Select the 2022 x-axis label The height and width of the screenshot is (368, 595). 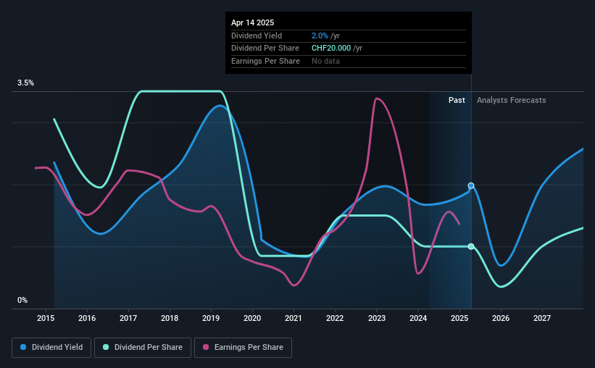coord(335,318)
